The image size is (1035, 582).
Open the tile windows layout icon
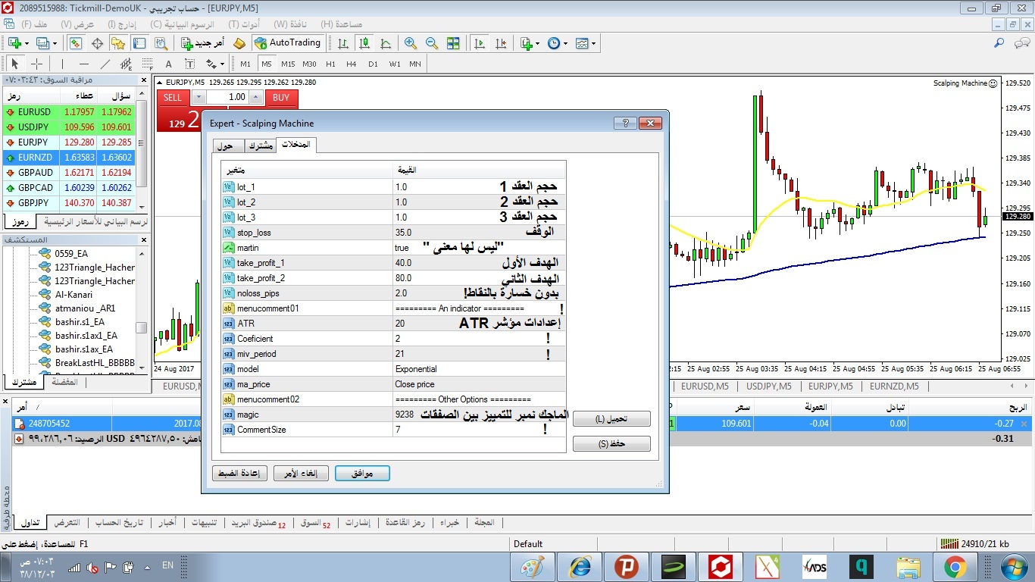point(453,43)
